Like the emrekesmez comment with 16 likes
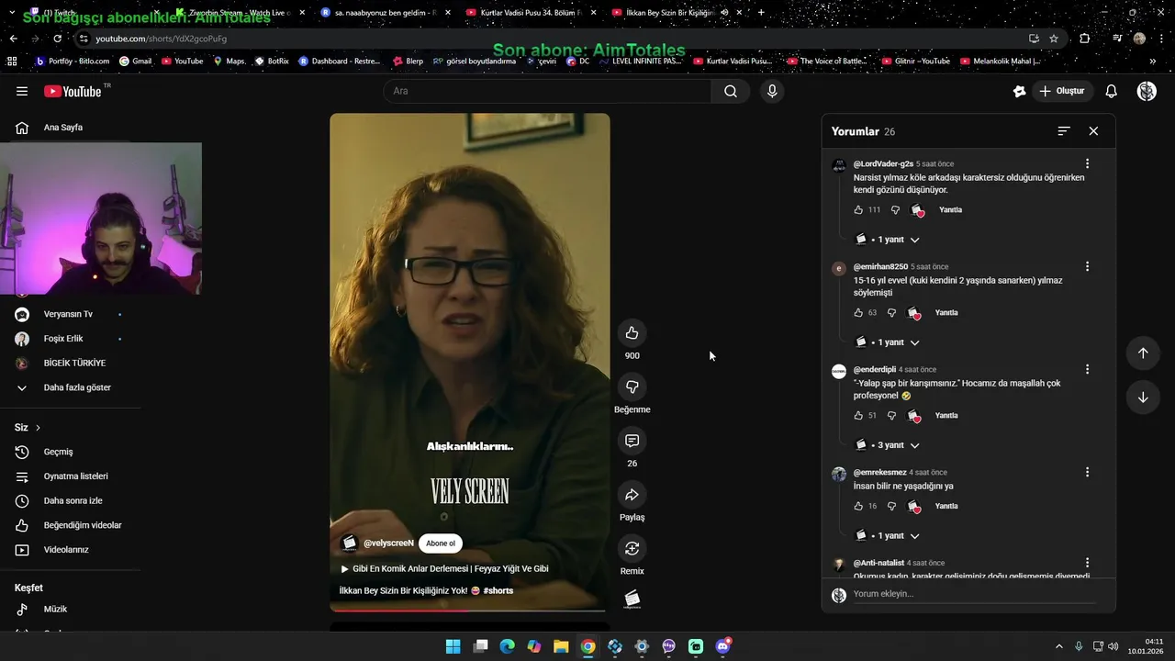The height and width of the screenshot is (661, 1175). pos(859,506)
